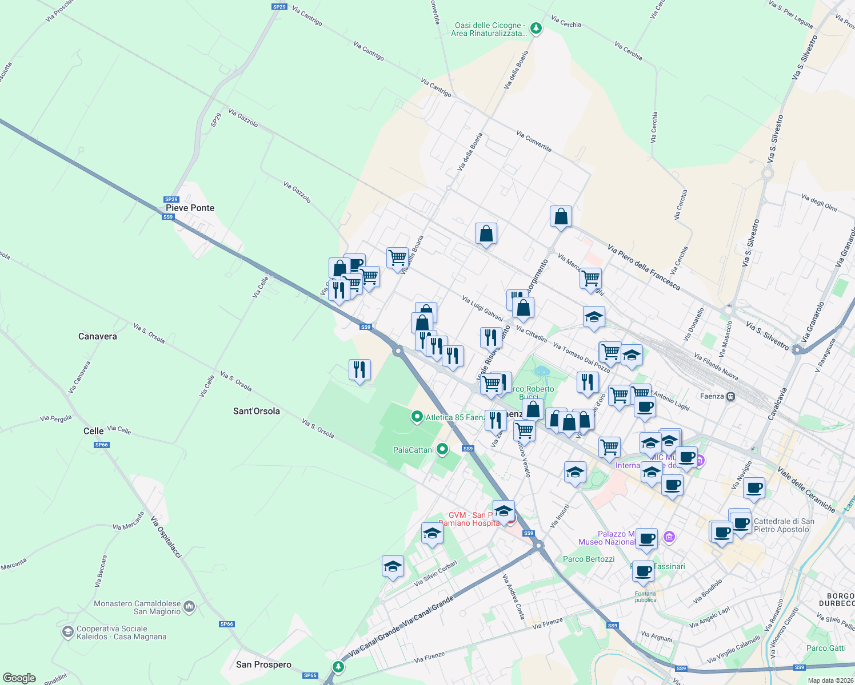This screenshot has height=685, width=855.
Task: Open the Atletica 85 Faenza location pin
Action: (418, 417)
